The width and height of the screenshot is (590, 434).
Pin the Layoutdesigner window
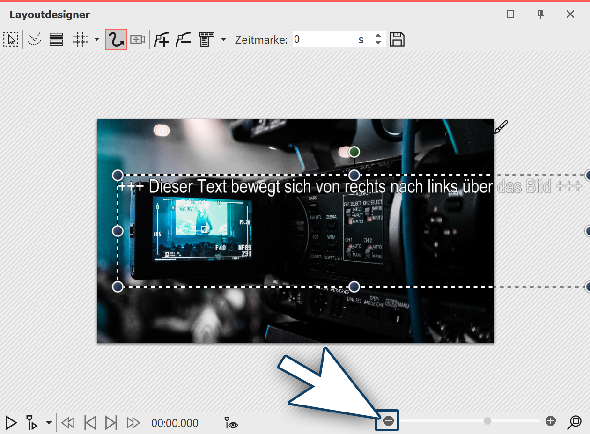541,15
